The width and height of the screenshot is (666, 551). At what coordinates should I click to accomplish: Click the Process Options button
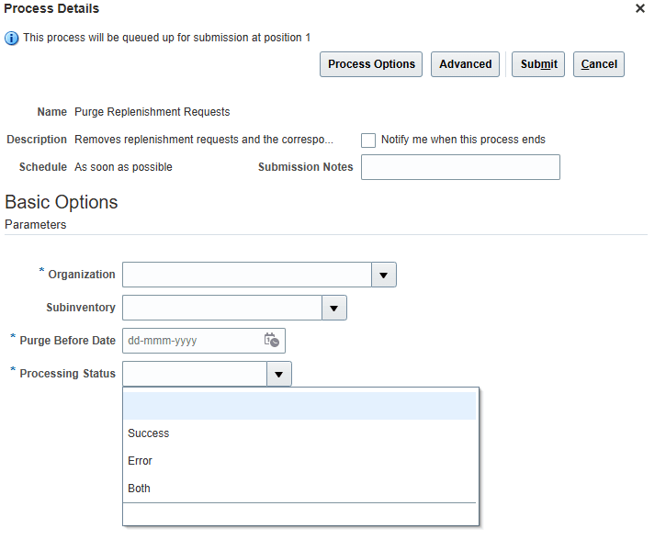371,64
